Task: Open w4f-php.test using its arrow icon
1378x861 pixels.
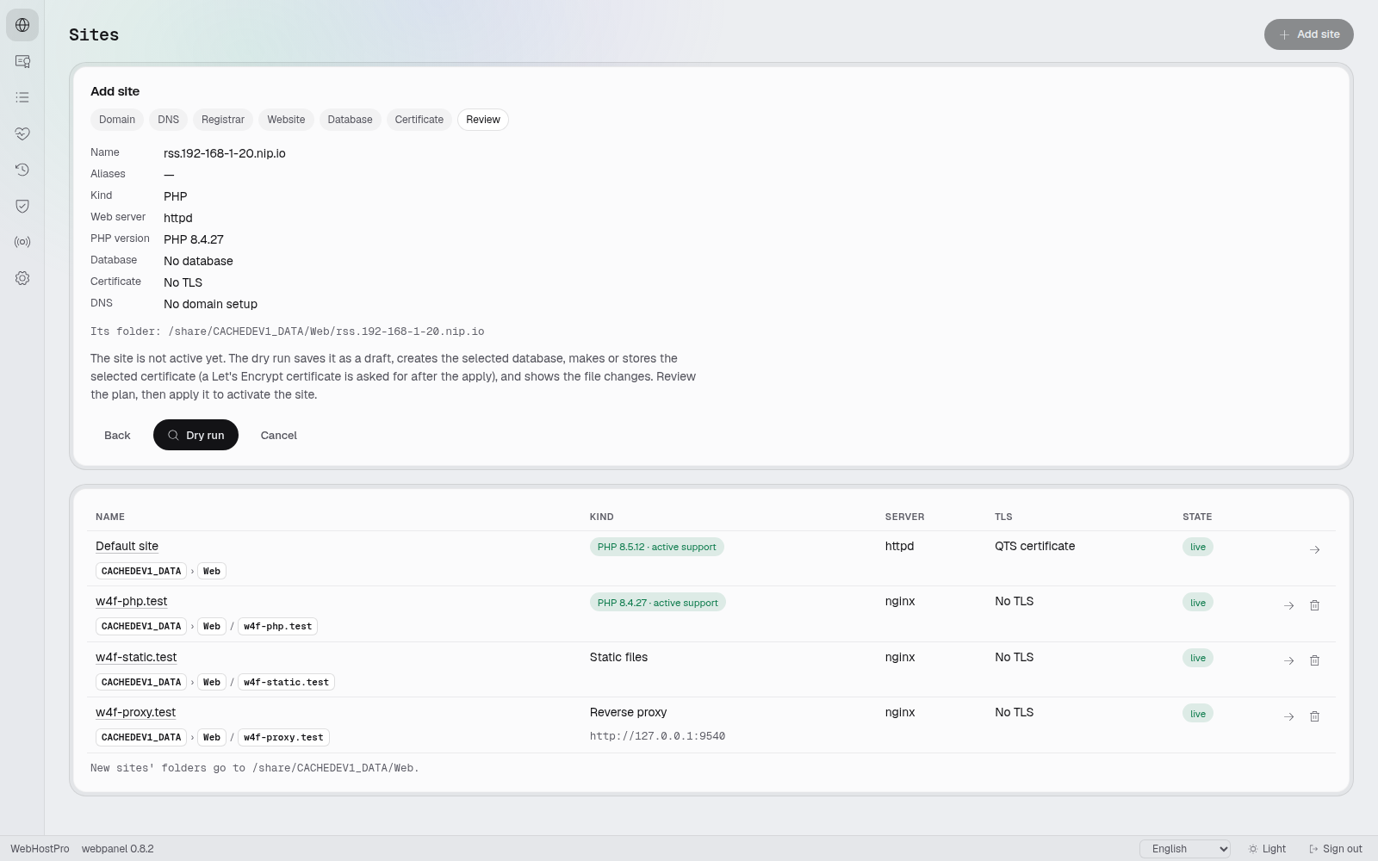Action: (x=1289, y=605)
